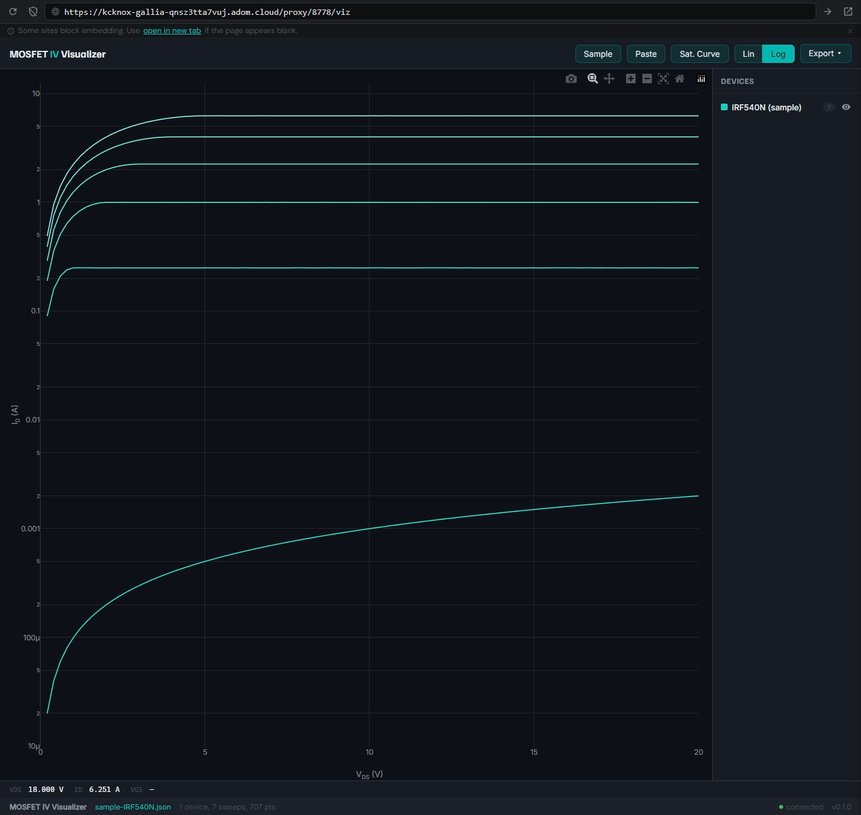
Task: Click the y-axis tick label 0.001
Action: click(x=30, y=529)
